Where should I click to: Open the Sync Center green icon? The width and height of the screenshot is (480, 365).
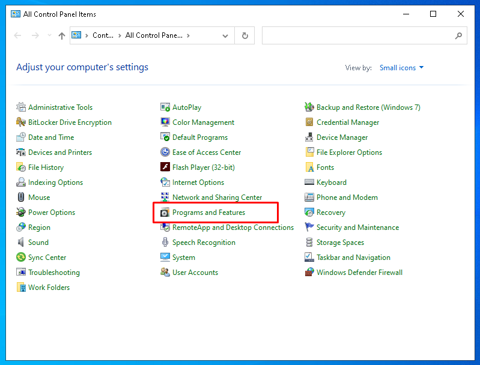click(21, 257)
